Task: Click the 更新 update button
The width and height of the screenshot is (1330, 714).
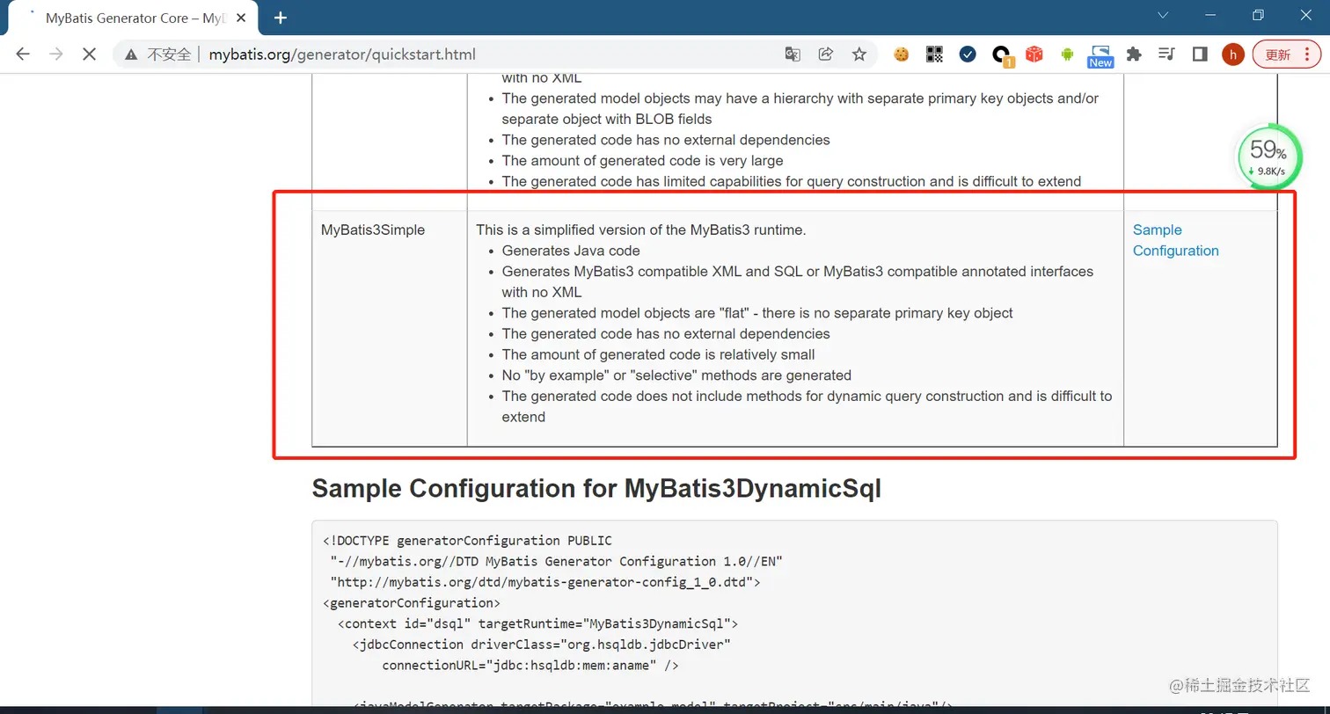Action: 1286,55
